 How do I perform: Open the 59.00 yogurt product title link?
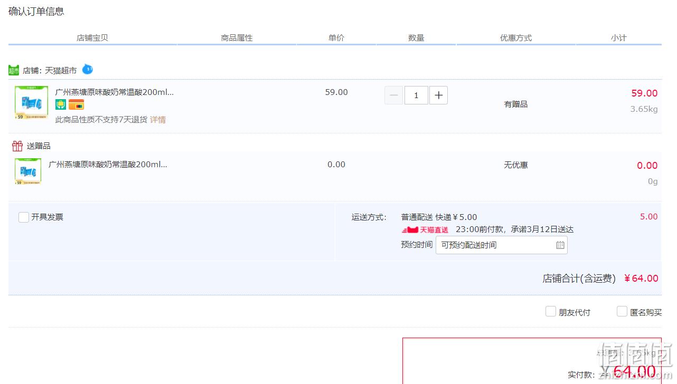[x=115, y=92]
